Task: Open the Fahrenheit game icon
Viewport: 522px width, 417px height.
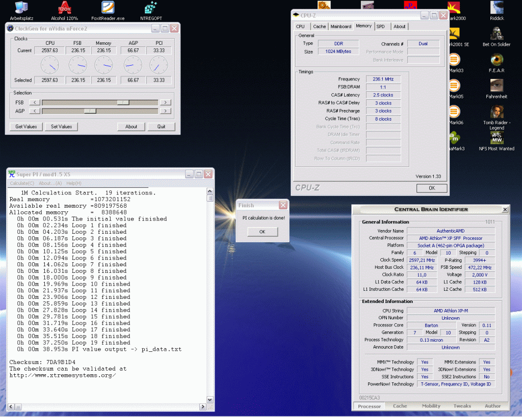Action: (x=497, y=89)
